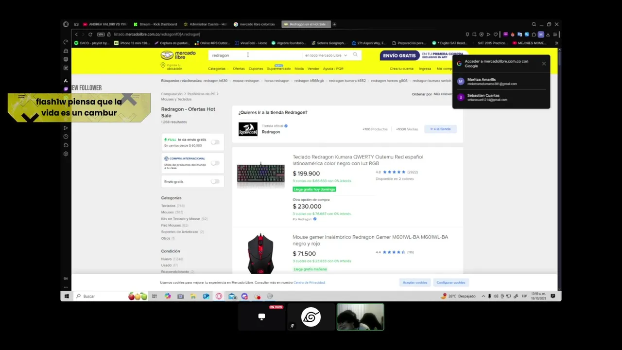Click the 'Pad Mouses' category filter
The width and height of the screenshot is (622, 350).
[171, 225]
